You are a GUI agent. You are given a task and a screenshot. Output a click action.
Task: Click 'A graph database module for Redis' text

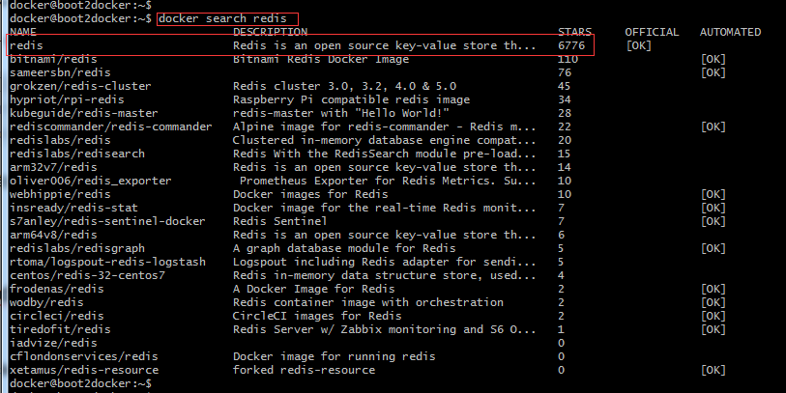coord(344,248)
